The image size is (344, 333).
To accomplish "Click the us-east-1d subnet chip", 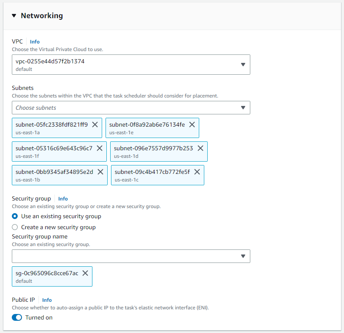I will [x=153, y=152].
